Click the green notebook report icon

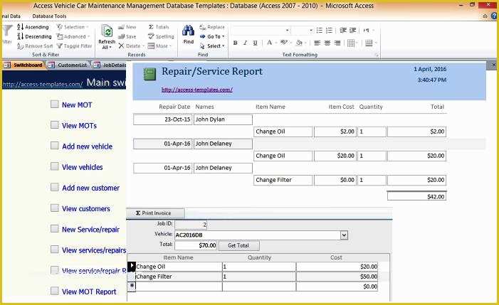click(x=149, y=74)
